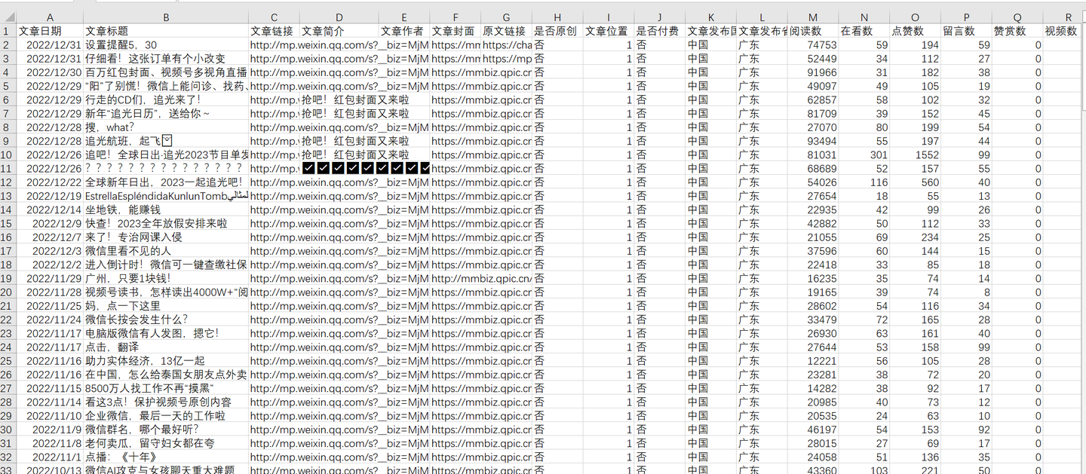Click header cell 赞赏数
The height and width of the screenshot is (474, 1086).
coord(1017,31)
